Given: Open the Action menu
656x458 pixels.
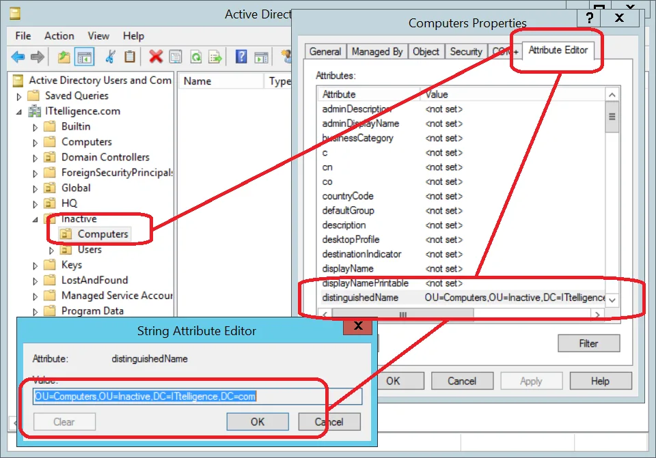Looking at the screenshot, I should click(x=59, y=36).
